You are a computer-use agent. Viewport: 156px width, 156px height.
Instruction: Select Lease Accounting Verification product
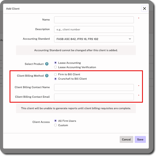coord(55,67)
